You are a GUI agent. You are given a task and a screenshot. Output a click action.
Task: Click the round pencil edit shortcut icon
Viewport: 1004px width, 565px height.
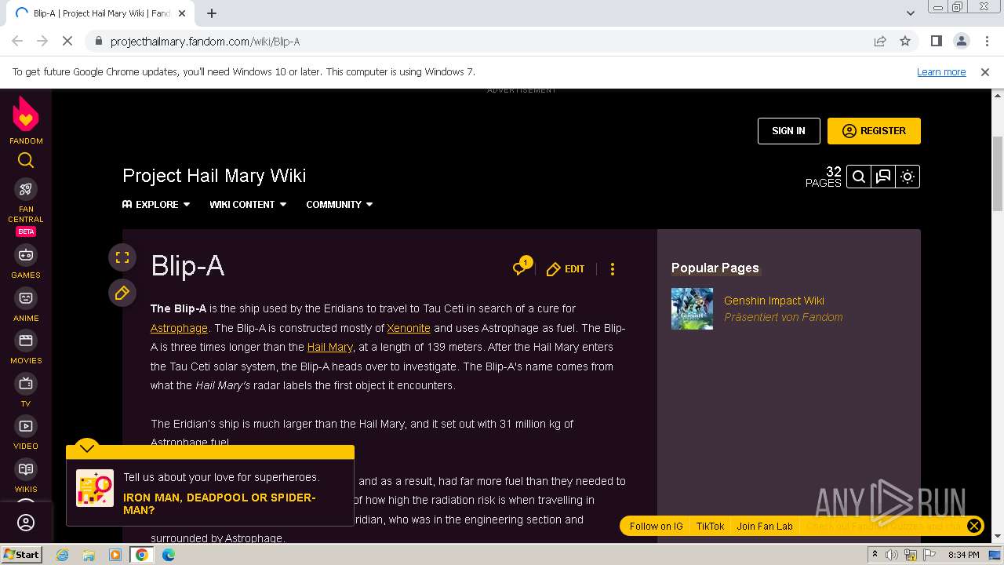[122, 293]
